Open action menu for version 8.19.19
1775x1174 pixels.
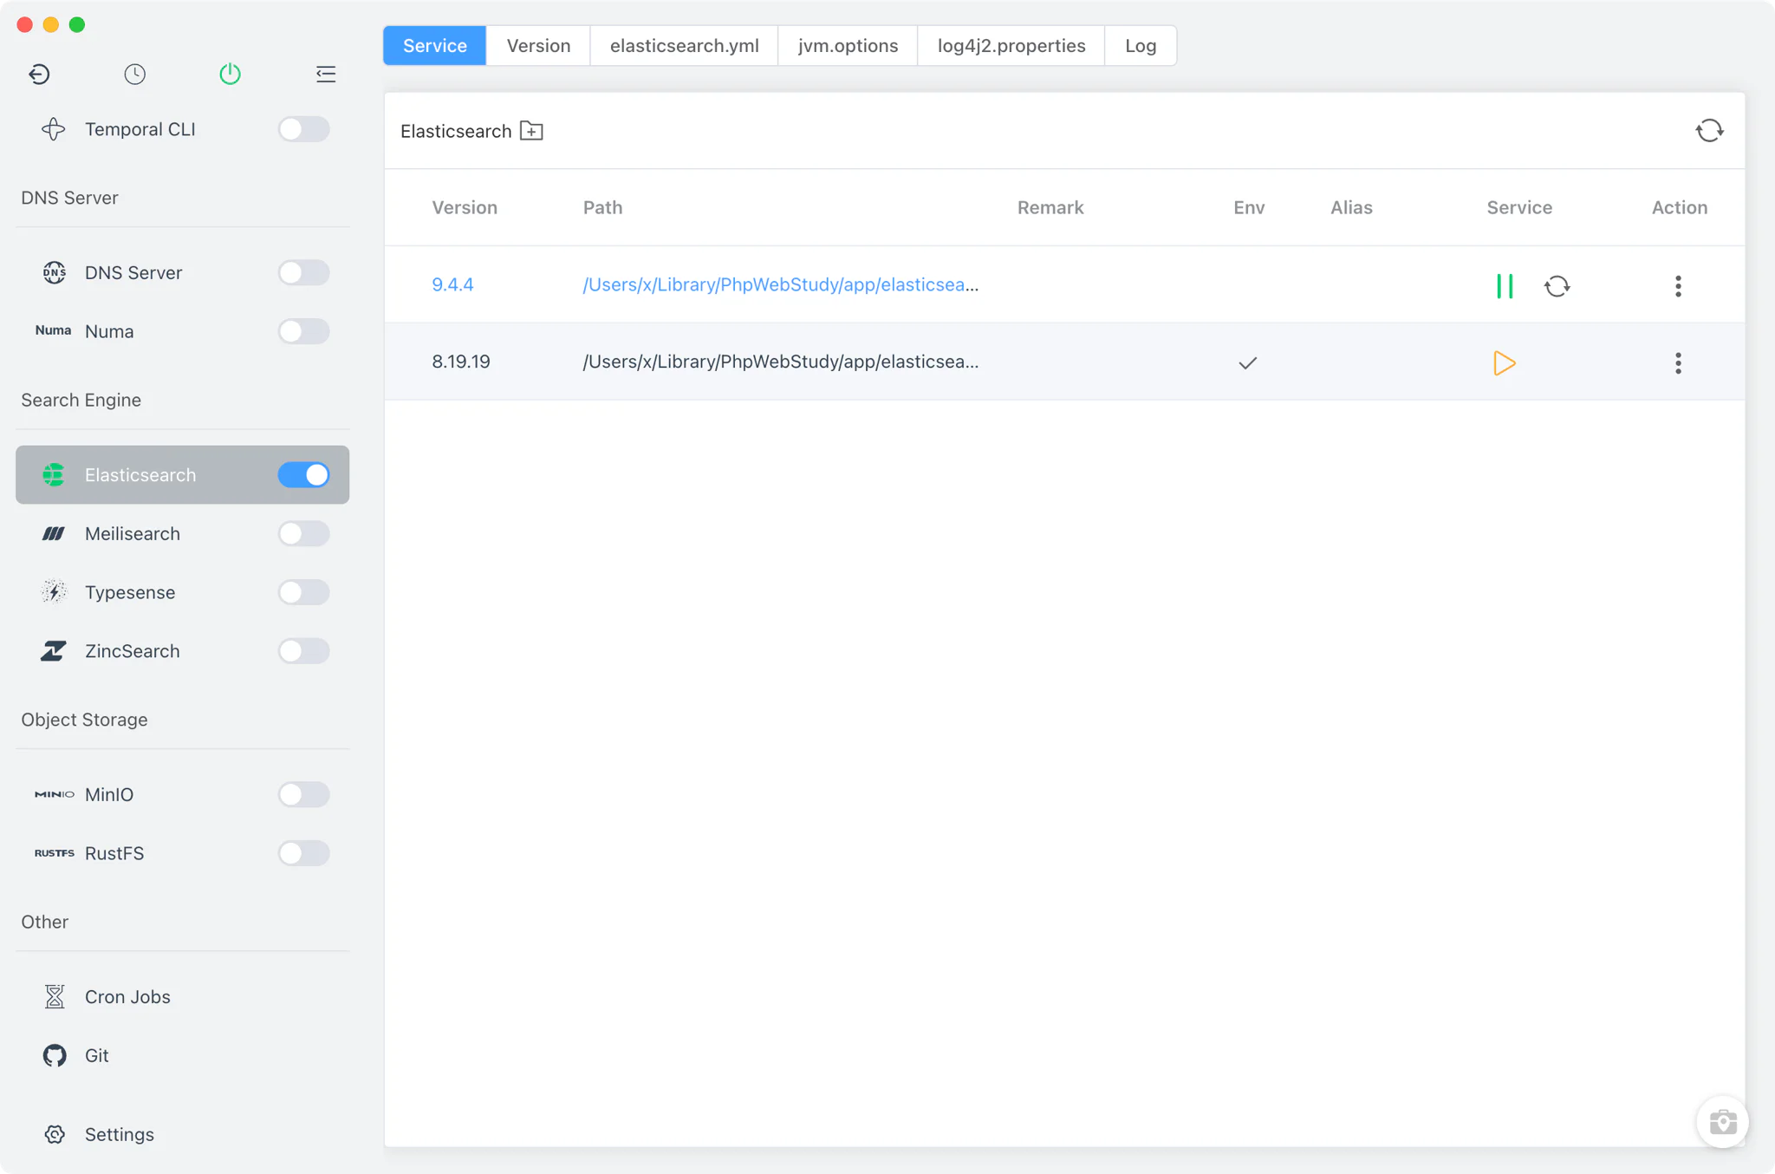[1678, 363]
